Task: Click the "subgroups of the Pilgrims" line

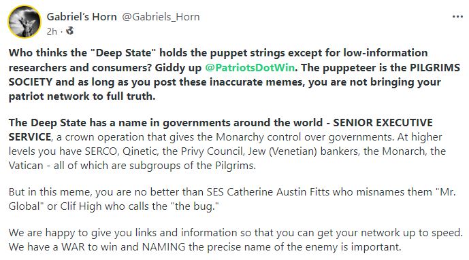Action: point(132,166)
